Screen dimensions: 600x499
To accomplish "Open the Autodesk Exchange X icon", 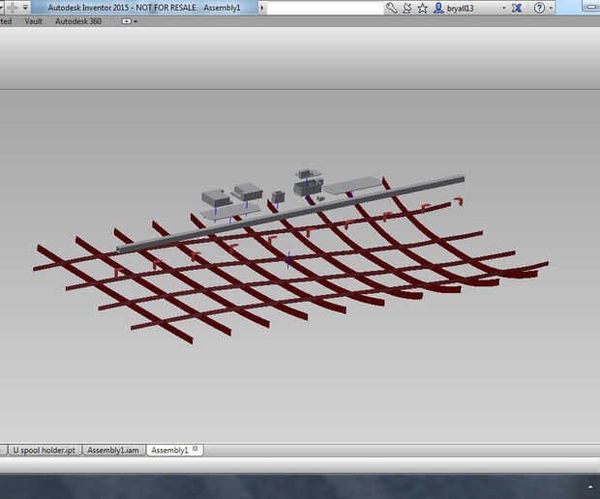I will 517,8.
